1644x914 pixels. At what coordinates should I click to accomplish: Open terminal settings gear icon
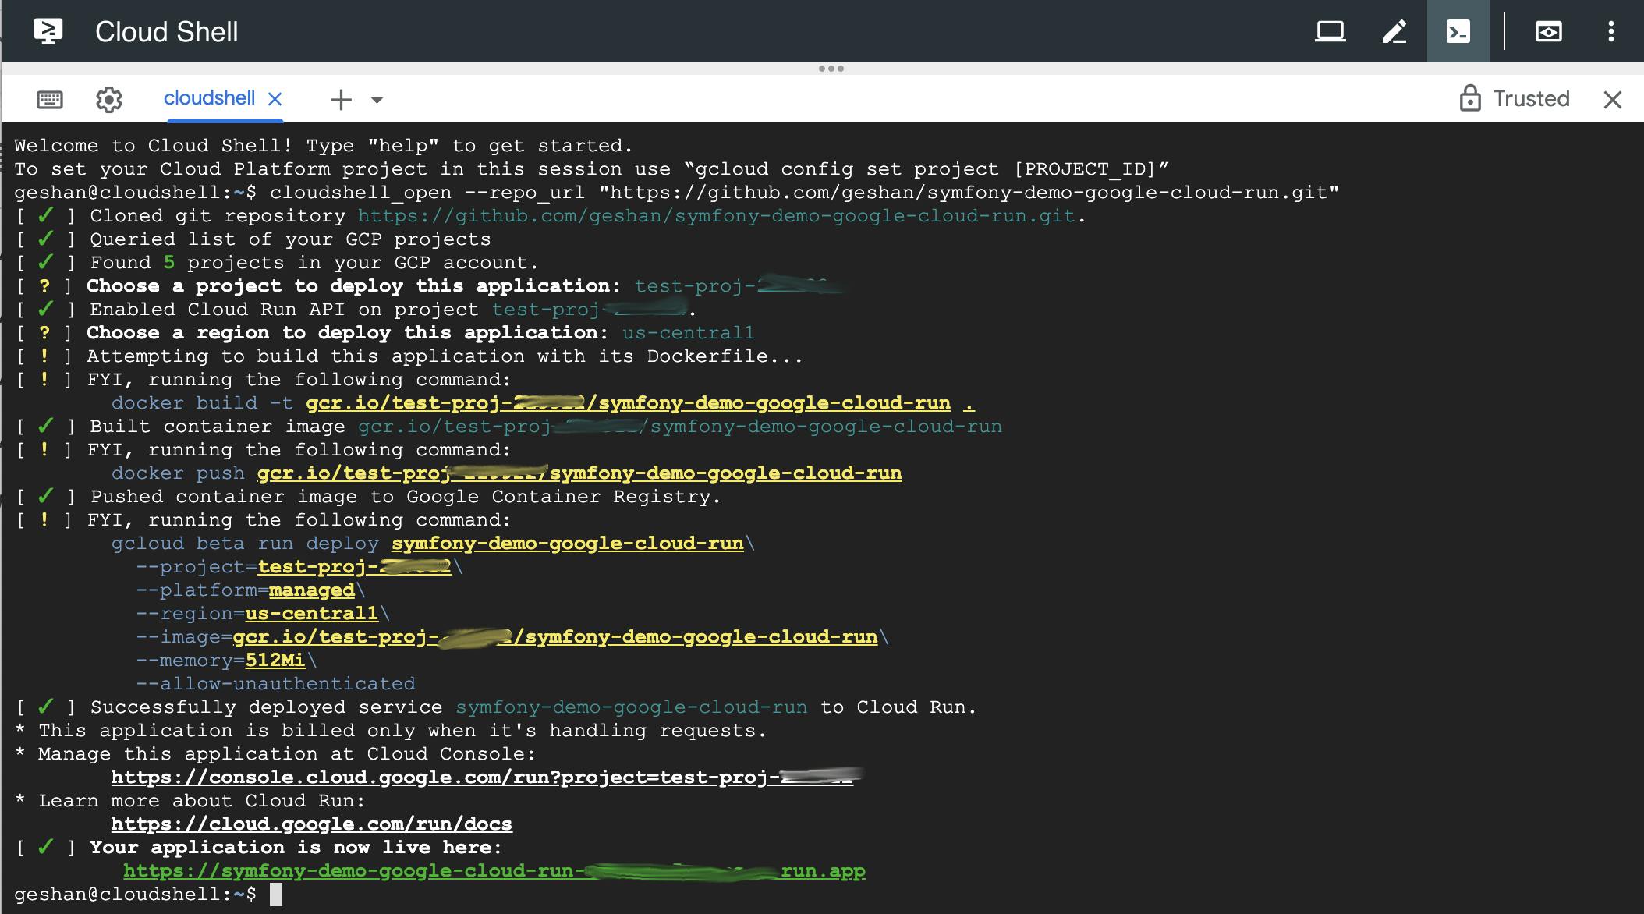(x=109, y=99)
